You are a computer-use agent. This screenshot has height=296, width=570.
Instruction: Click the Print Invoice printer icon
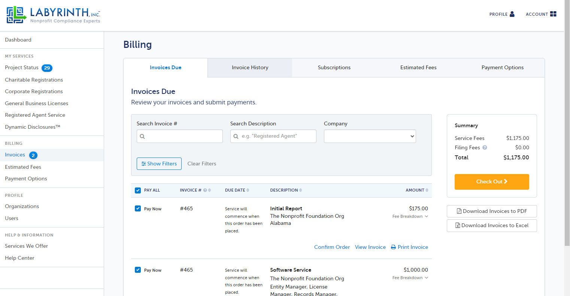(393, 247)
